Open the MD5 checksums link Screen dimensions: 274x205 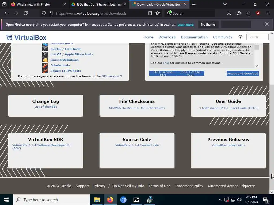153,108
